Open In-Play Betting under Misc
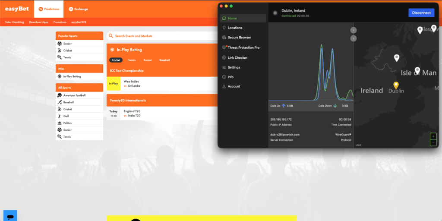 pyautogui.click(x=79, y=76)
